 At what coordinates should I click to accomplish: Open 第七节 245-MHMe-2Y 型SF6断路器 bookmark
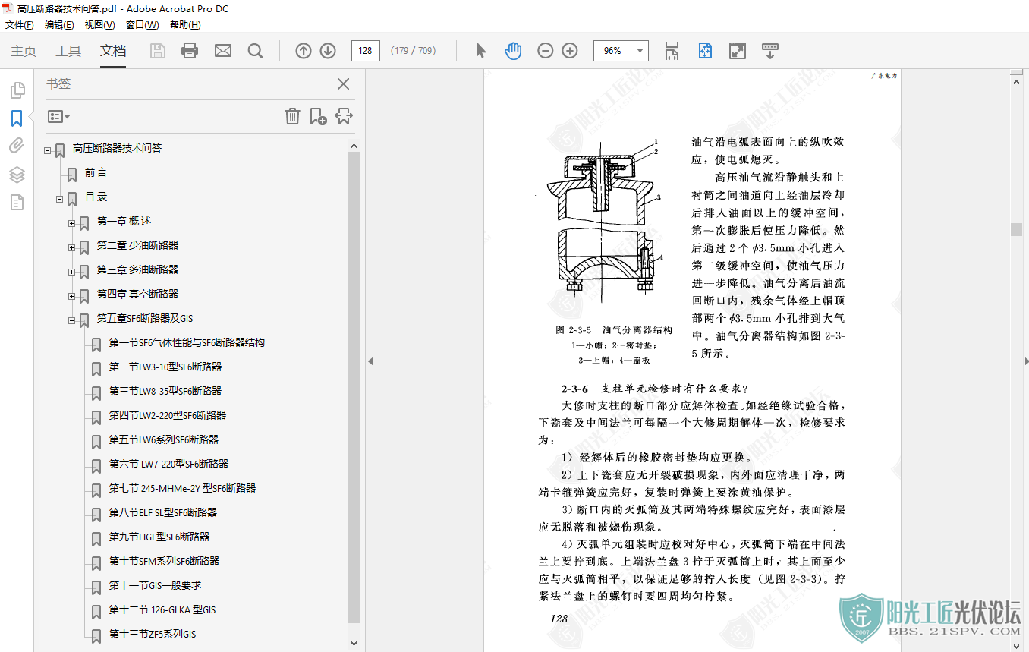[182, 488]
